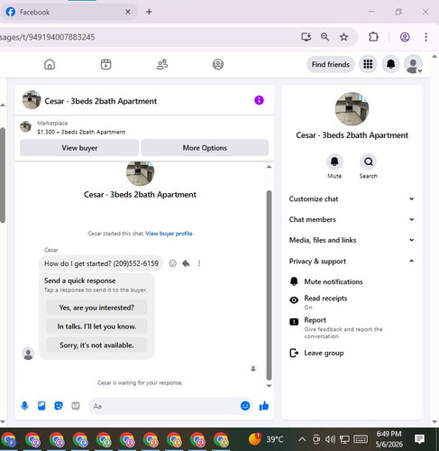Choose a GIF icon

(76, 406)
